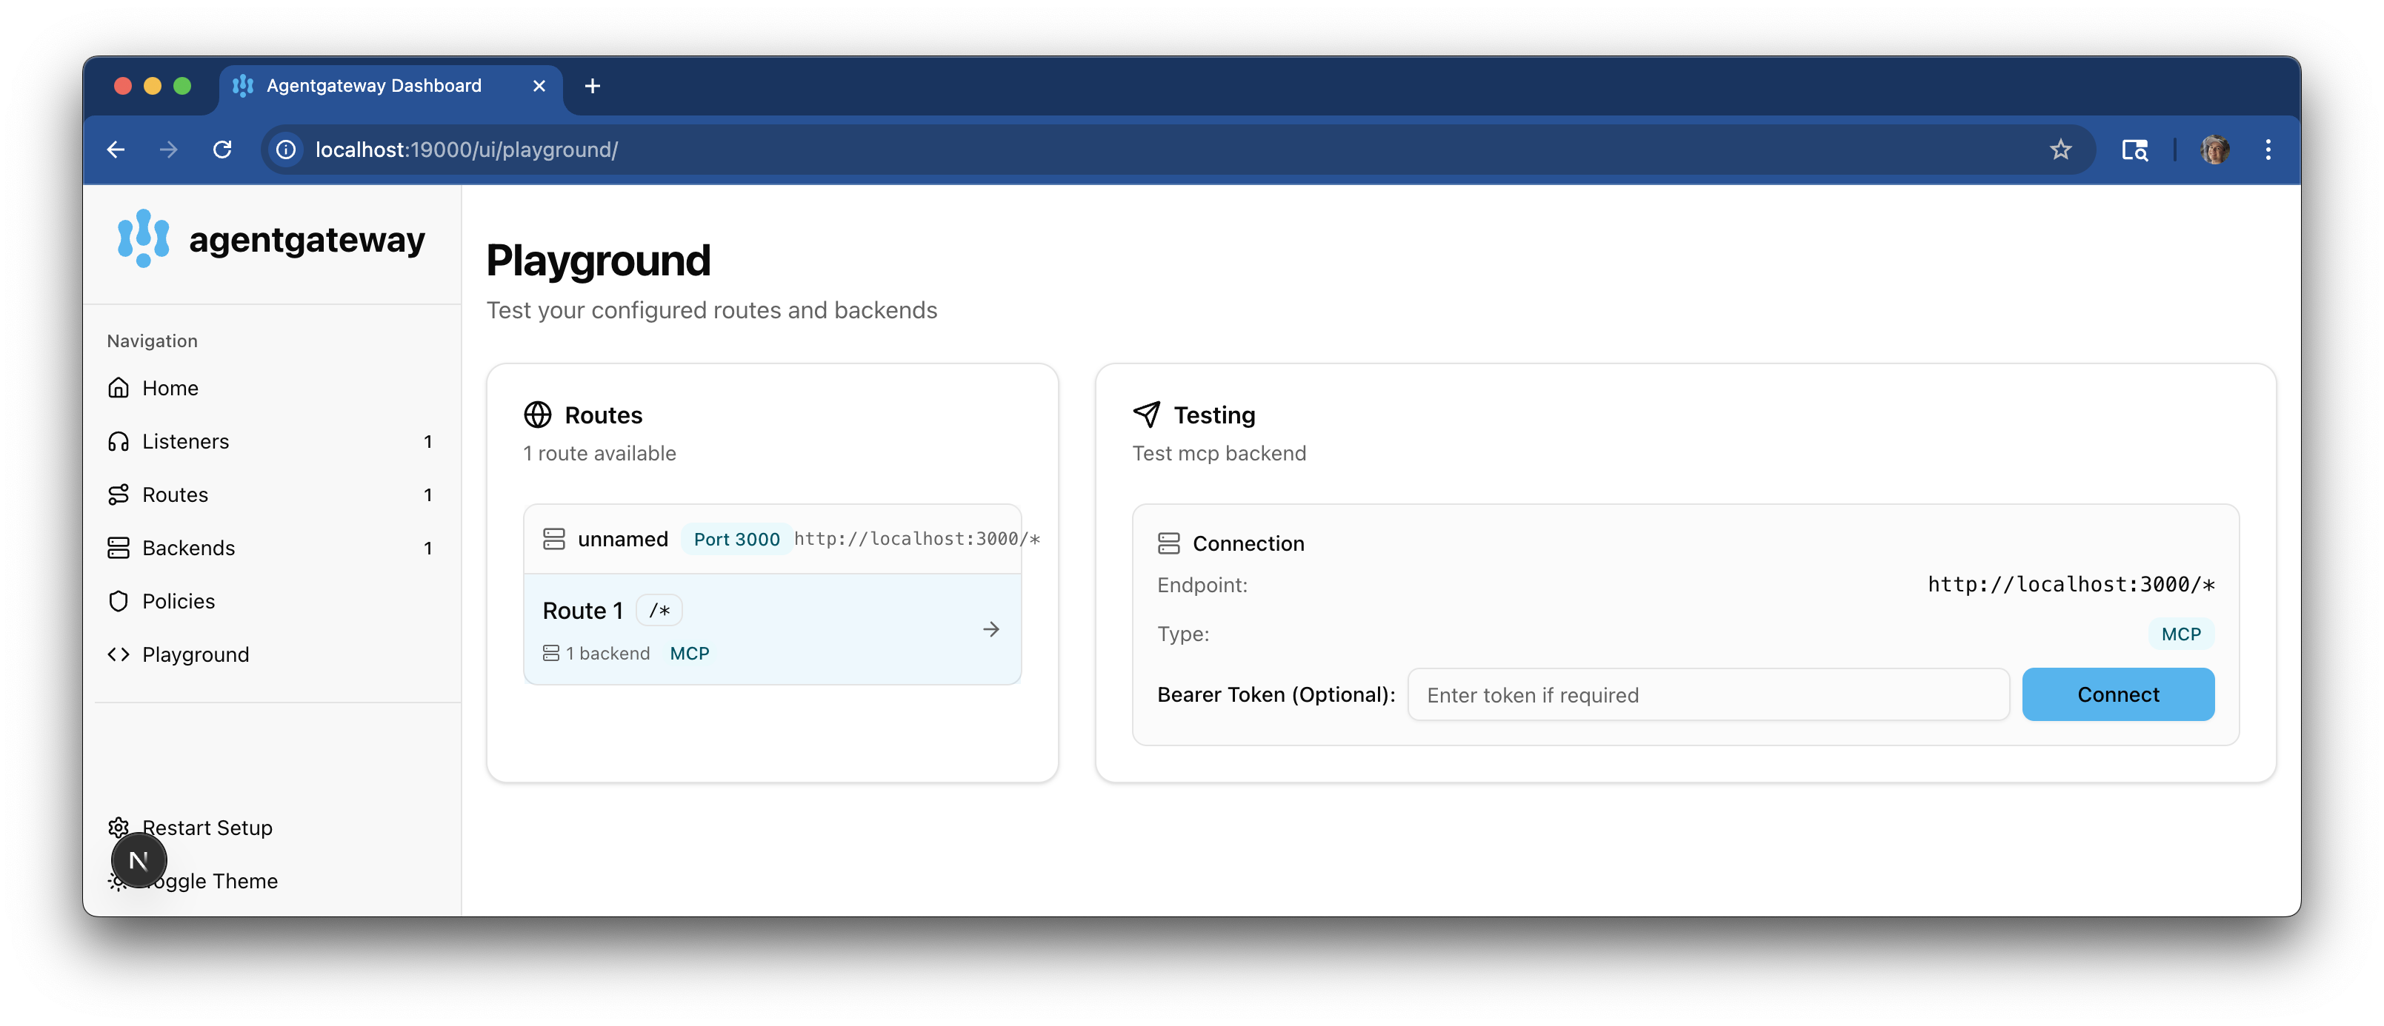Click the Listeners count badge 1
Viewport: 2384px width, 1026px height.
pos(427,441)
